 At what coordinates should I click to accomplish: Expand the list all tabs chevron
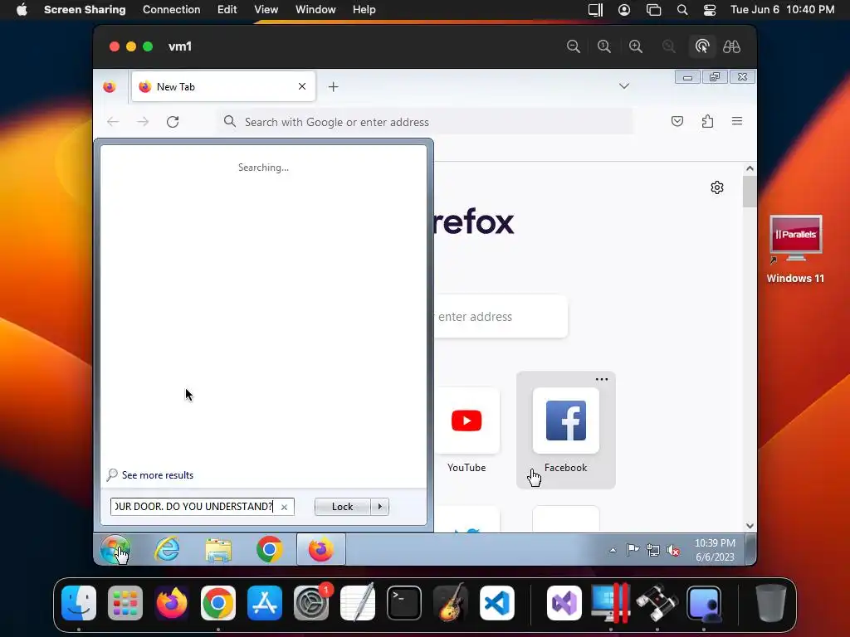[x=624, y=86]
